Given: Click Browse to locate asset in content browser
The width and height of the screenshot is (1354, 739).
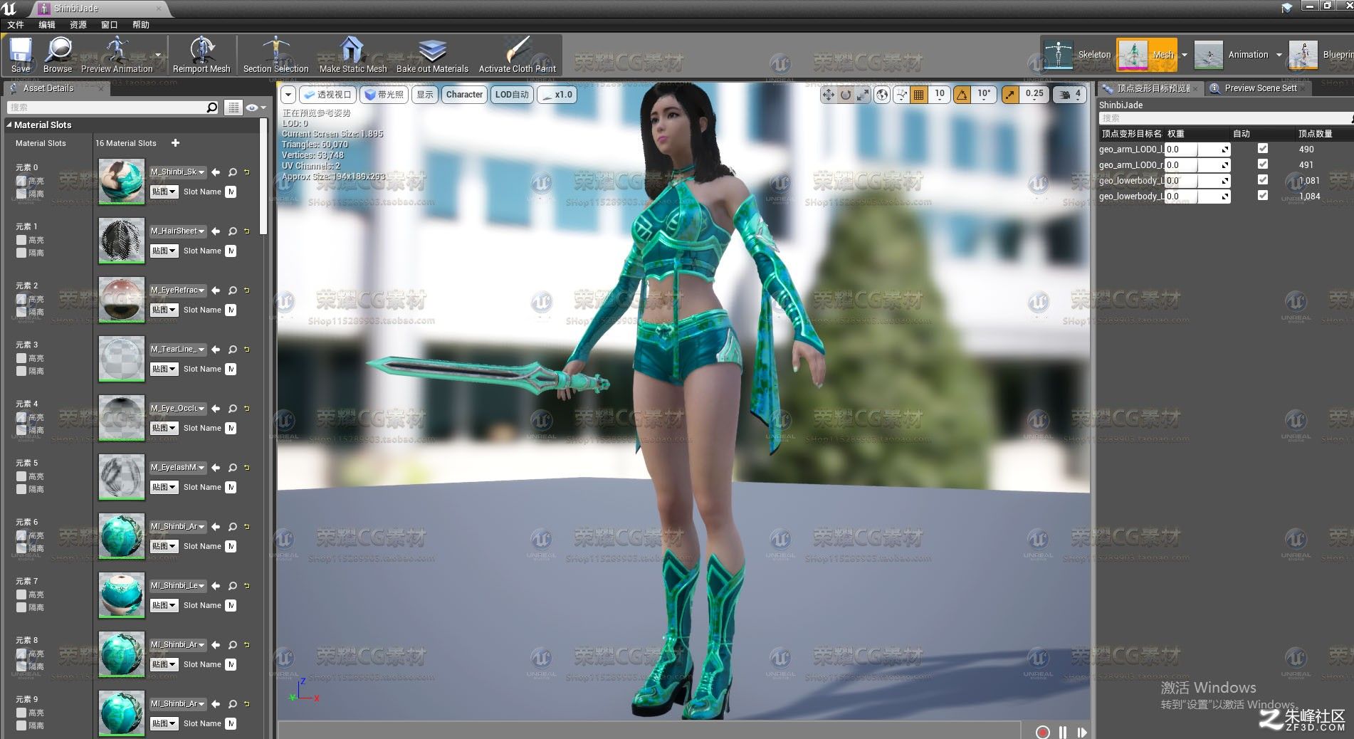Looking at the screenshot, I should click(x=58, y=56).
